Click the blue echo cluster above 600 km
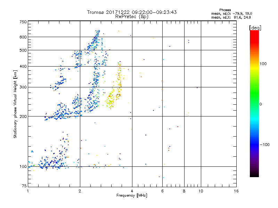The image size is (278, 208). click(x=98, y=33)
